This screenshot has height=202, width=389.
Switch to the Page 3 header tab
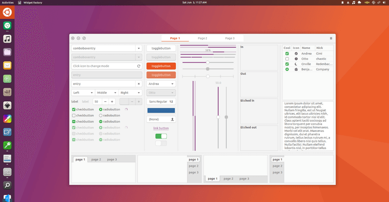230,38
